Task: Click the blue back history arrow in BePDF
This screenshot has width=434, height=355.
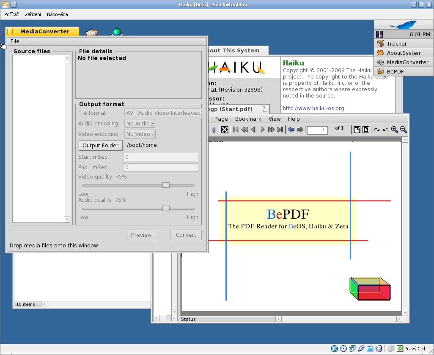Action: 291,130
